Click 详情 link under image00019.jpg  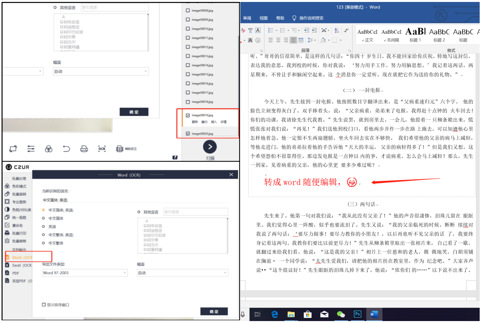pyautogui.click(x=223, y=122)
